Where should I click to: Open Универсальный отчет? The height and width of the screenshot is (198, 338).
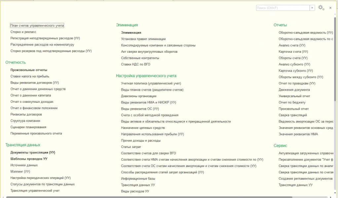[x=294, y=96]
